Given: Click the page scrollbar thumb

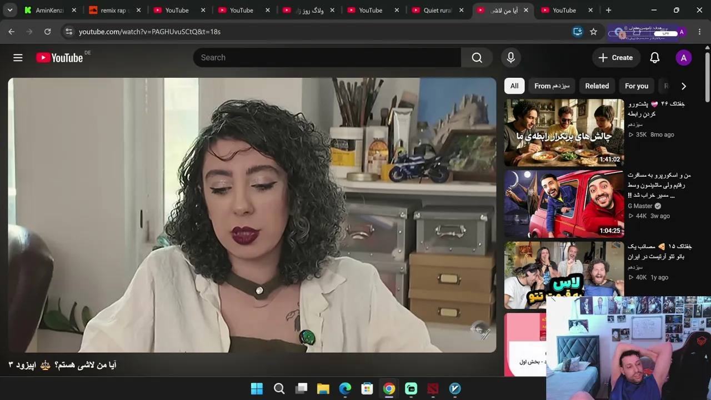Looking at the screenshot, I should [707, 78].
